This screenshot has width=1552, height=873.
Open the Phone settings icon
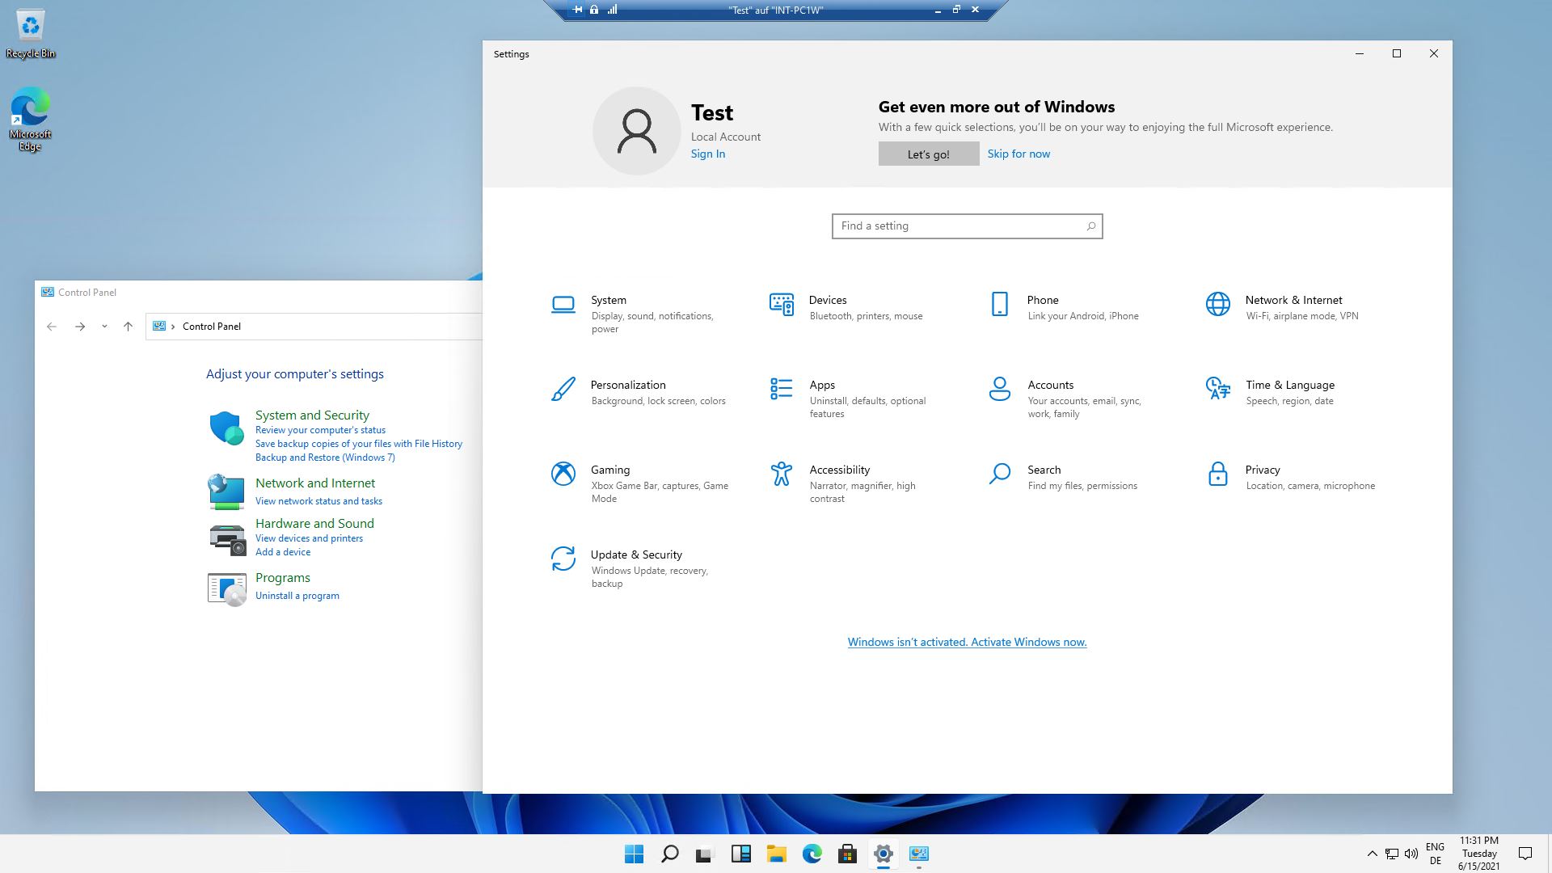[x=1000, y=305]
